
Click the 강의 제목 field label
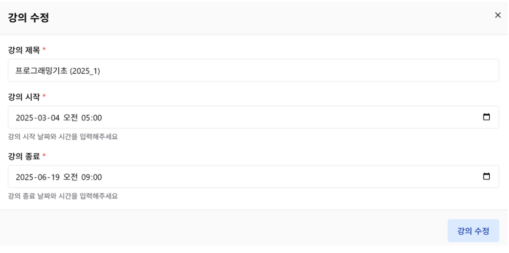24,50
